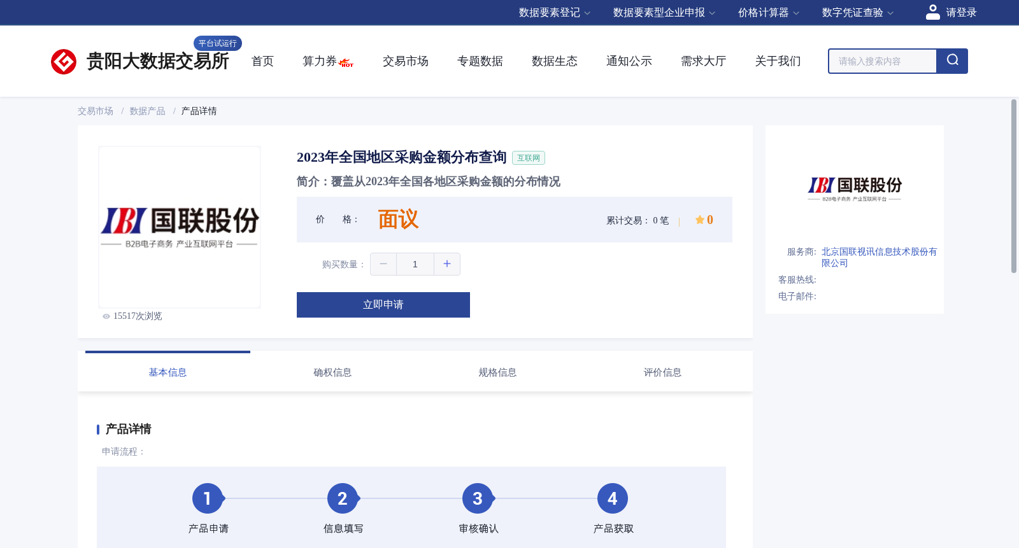Image resolution: width=1019 pixels, height=548 pixels.
Task: Click the 平台试运行 badge
Action: [218, 43]
